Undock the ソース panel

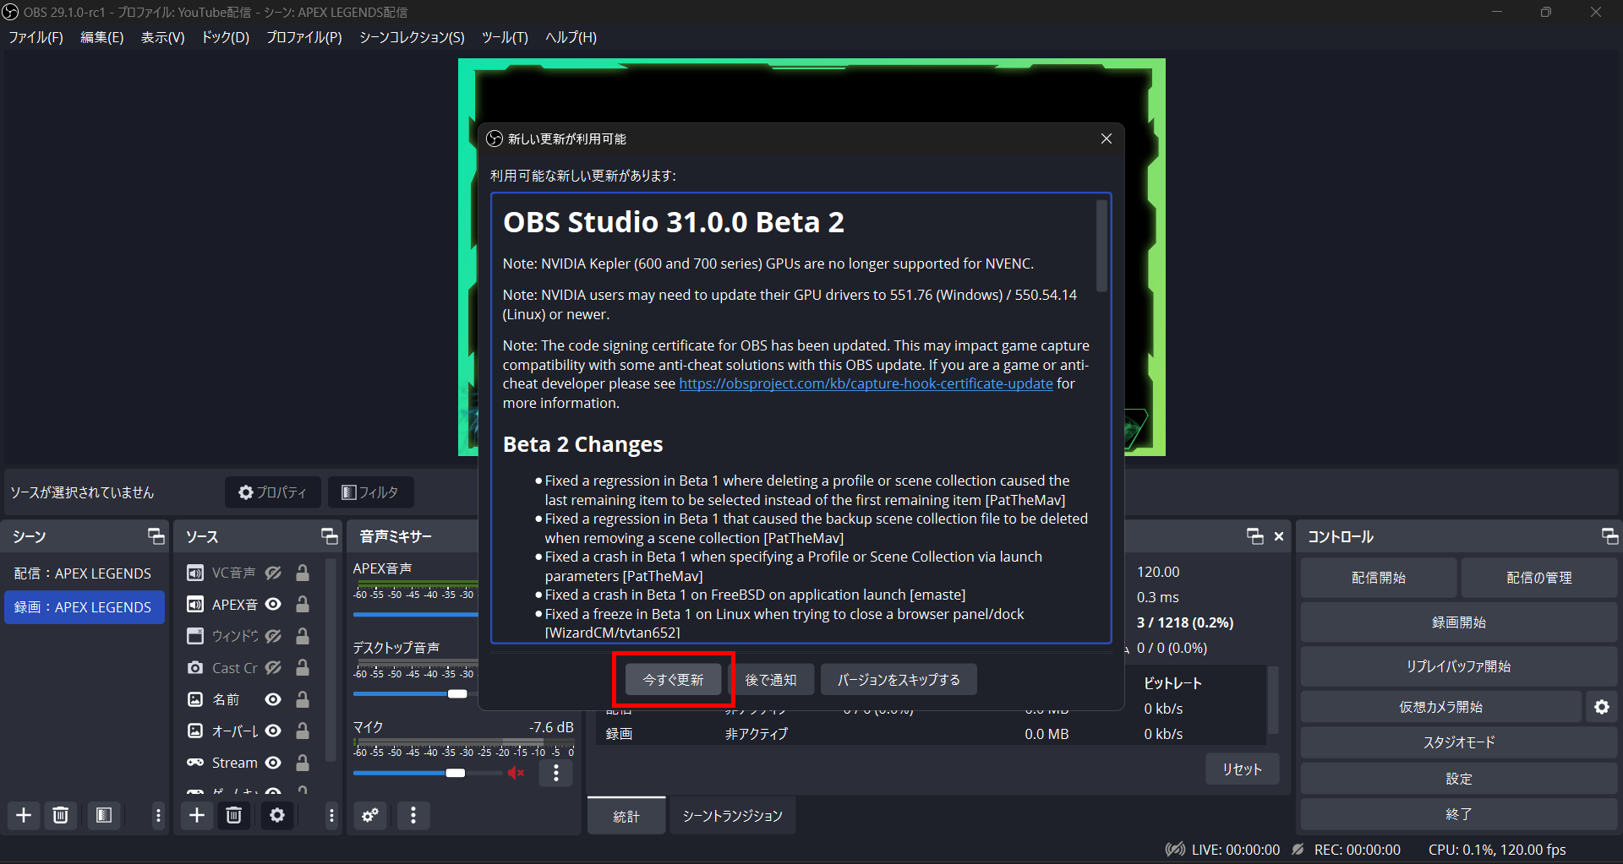[x=329, y=535]
